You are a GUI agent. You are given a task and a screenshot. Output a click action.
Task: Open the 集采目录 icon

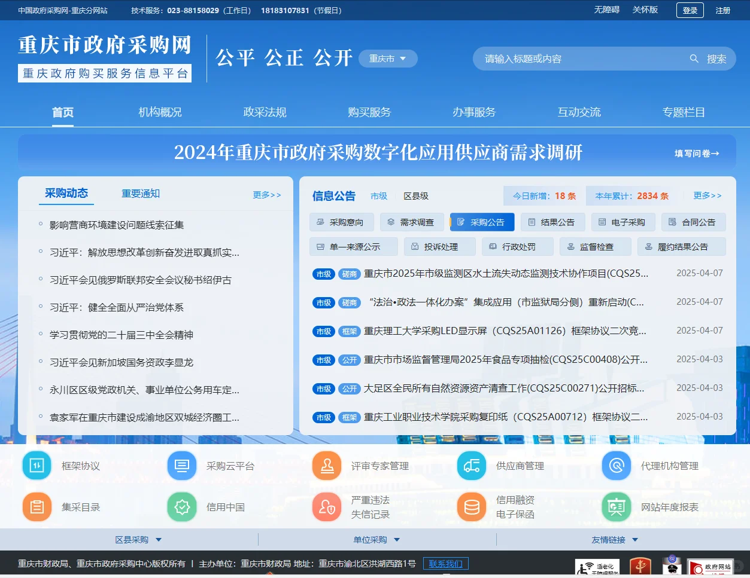37,507
